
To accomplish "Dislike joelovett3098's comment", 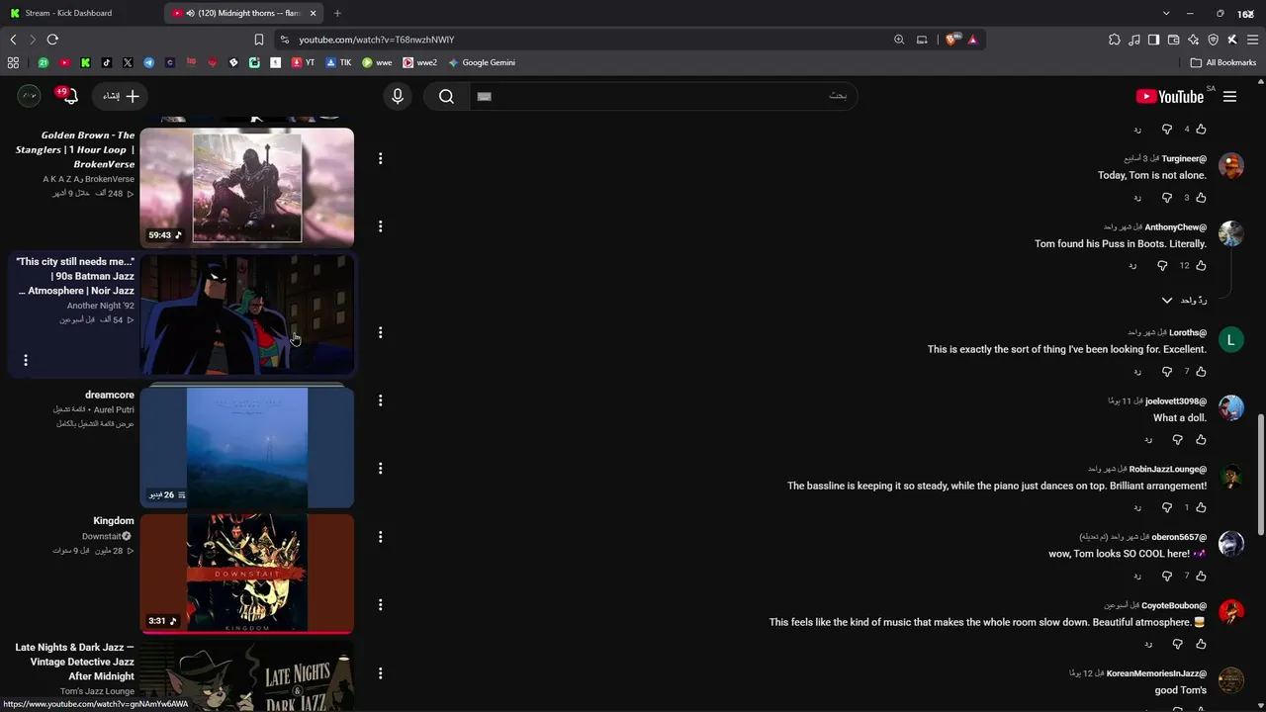I will pyautogui.click(x=1177, y=440).
